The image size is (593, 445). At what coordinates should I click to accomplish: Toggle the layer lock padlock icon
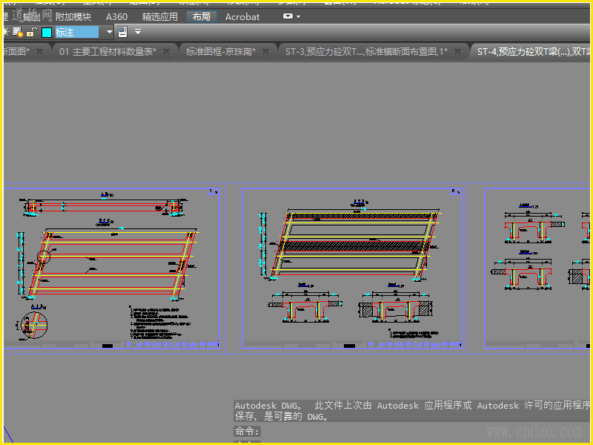[30, 32]
